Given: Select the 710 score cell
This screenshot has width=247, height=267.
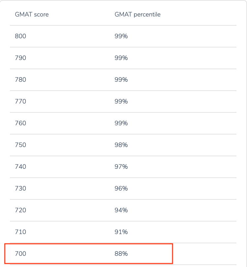Looking at the screenshot, I should click(x=20, y=232).
